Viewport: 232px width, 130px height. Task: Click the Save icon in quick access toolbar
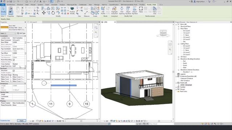click(x=11, y=1)
